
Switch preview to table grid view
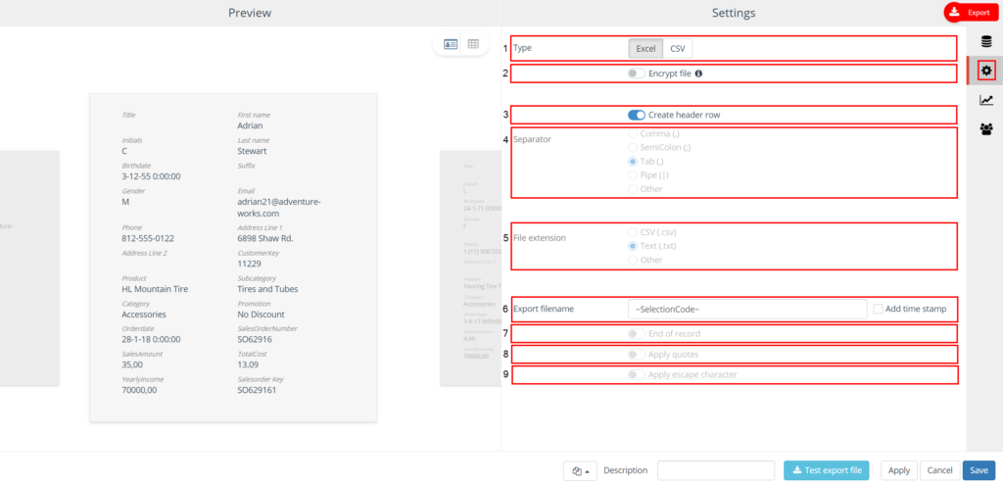point(474,44)
